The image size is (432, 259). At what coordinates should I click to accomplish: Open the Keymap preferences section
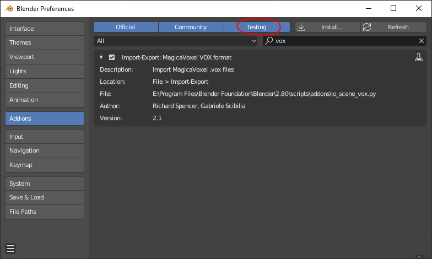(45, 165)
